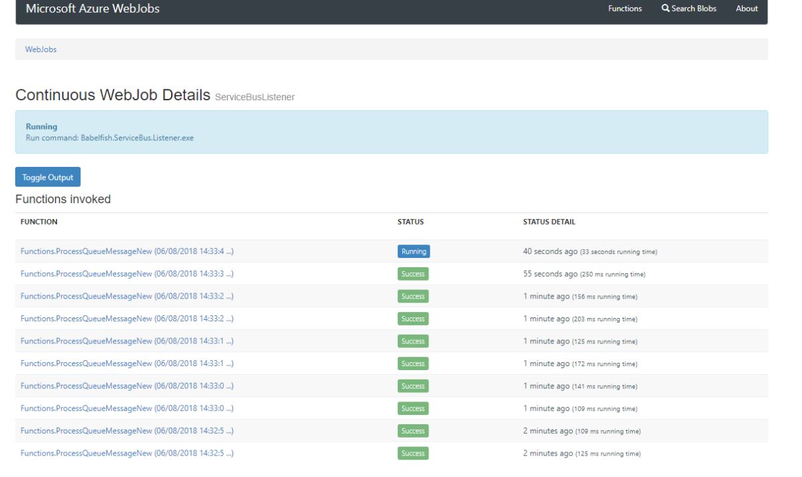This screenshot has height=477, width=802.
Task: Click Success badge beside '2 minutes ago (109 ms'
Action: [x=413, y=431]
